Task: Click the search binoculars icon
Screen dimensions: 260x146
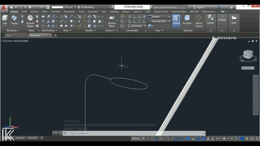Action: point(190,7)
